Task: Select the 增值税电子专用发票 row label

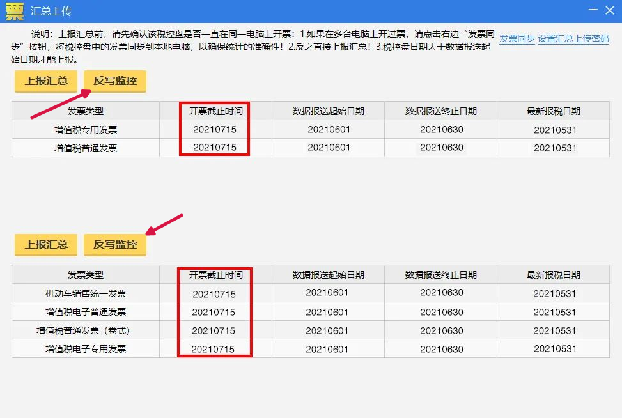Action: 86,349
